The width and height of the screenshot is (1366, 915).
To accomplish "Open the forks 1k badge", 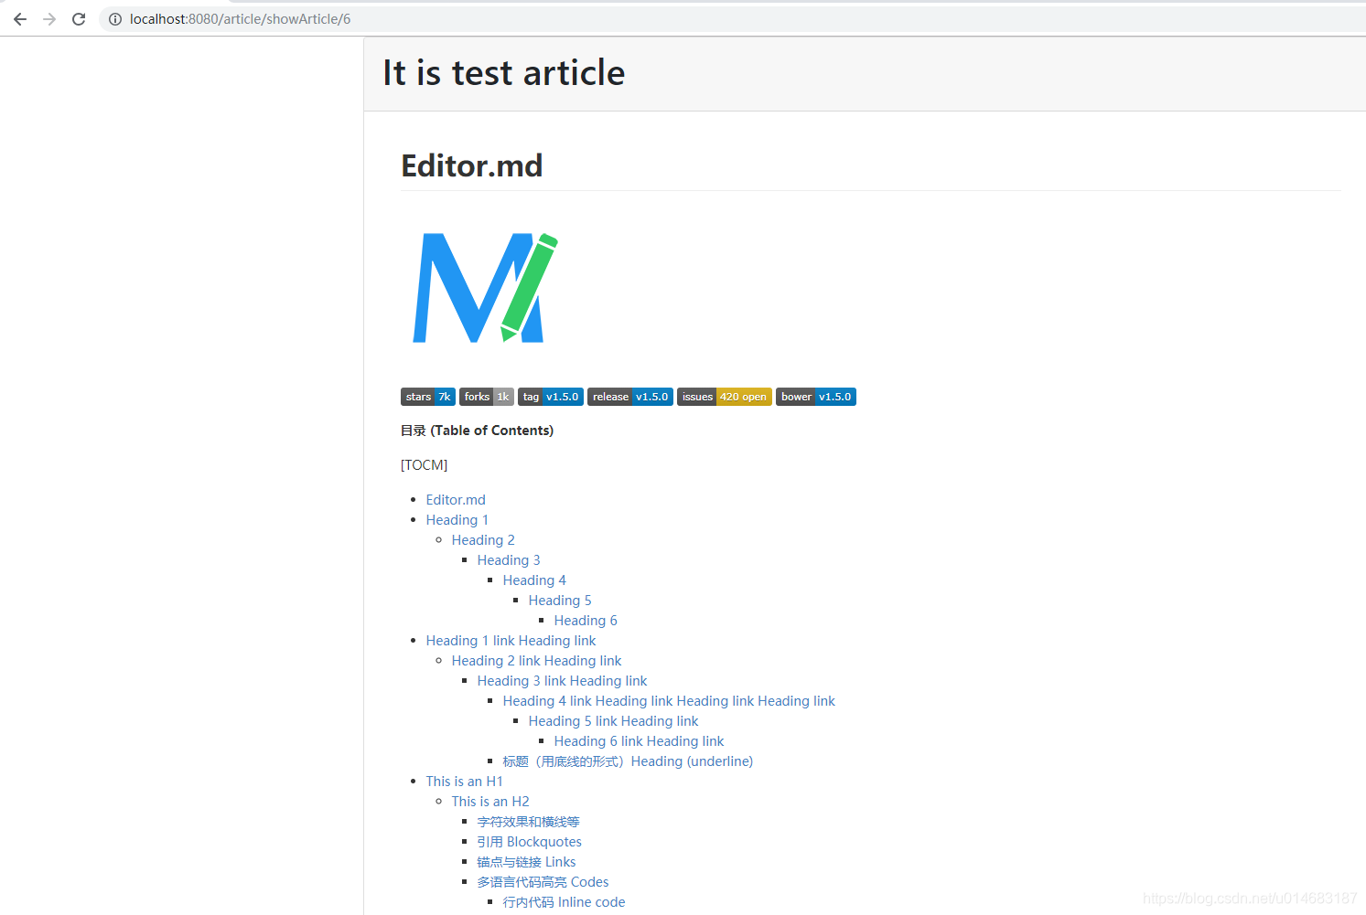I will click(487, 397).
